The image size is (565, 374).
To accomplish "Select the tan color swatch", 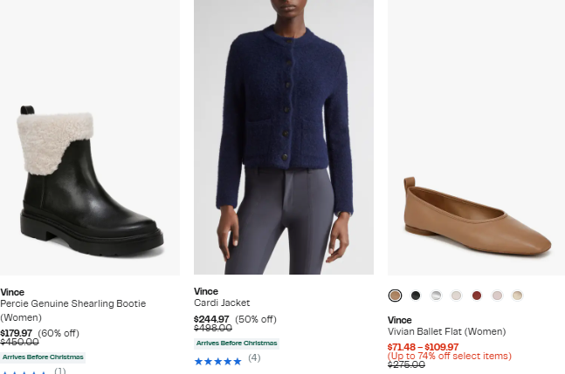I will click(x=395, y=296).
